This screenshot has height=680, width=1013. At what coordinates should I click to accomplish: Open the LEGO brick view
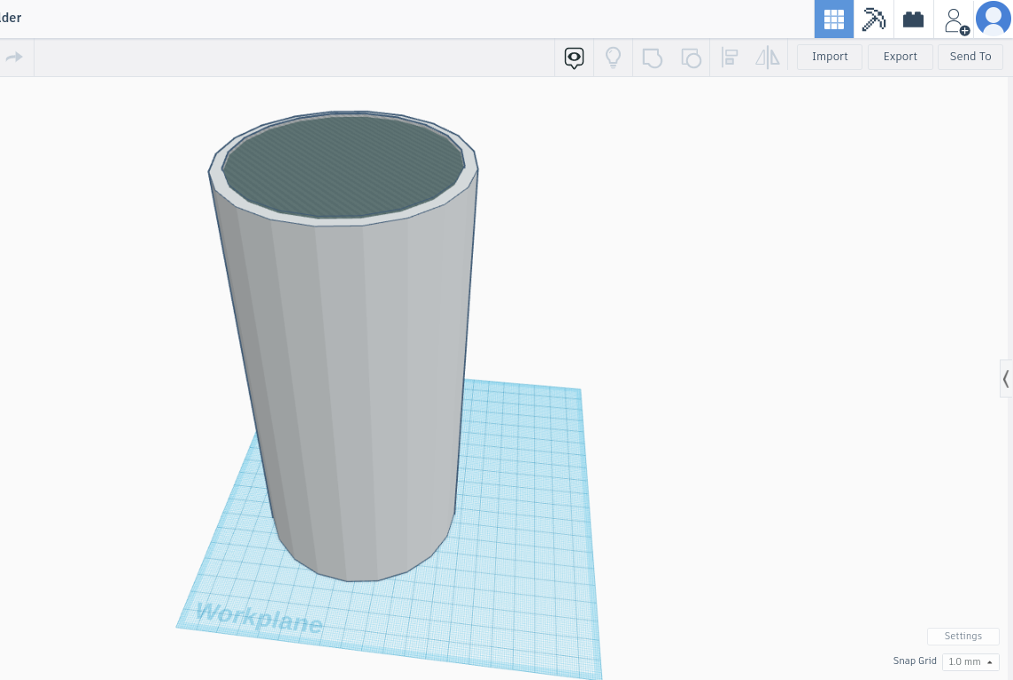point(913,19)
